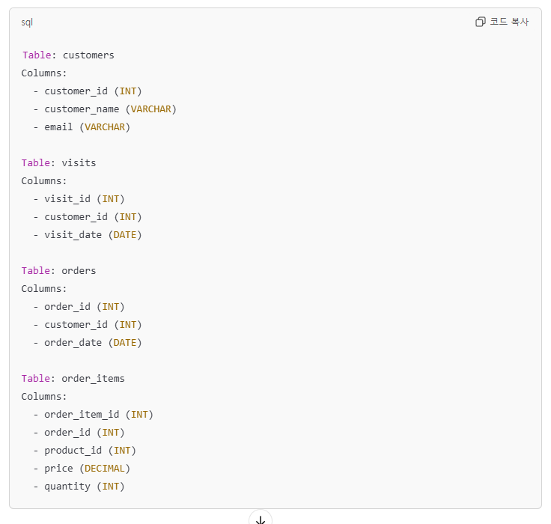Click 'Columns:' under the orders table

[44, 289]
